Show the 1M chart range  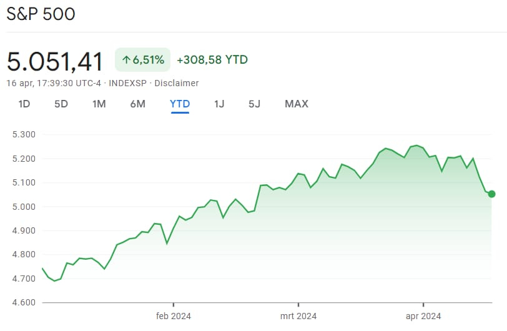click(99, 104)
